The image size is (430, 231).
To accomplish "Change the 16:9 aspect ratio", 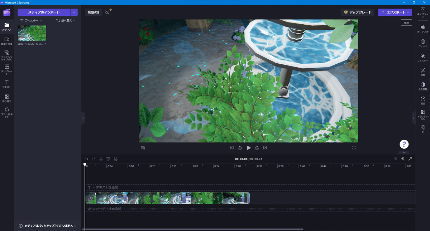I will (x=406, y=23).
